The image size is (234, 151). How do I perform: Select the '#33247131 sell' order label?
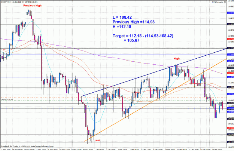coord(7,99)
